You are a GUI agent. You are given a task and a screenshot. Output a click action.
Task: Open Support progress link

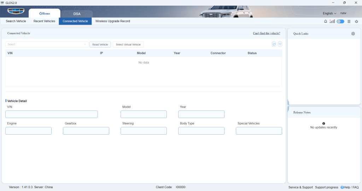tap(326, 187)
